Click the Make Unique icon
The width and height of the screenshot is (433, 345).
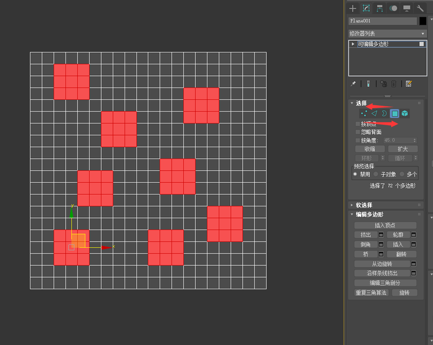click(x=383, y=84)
